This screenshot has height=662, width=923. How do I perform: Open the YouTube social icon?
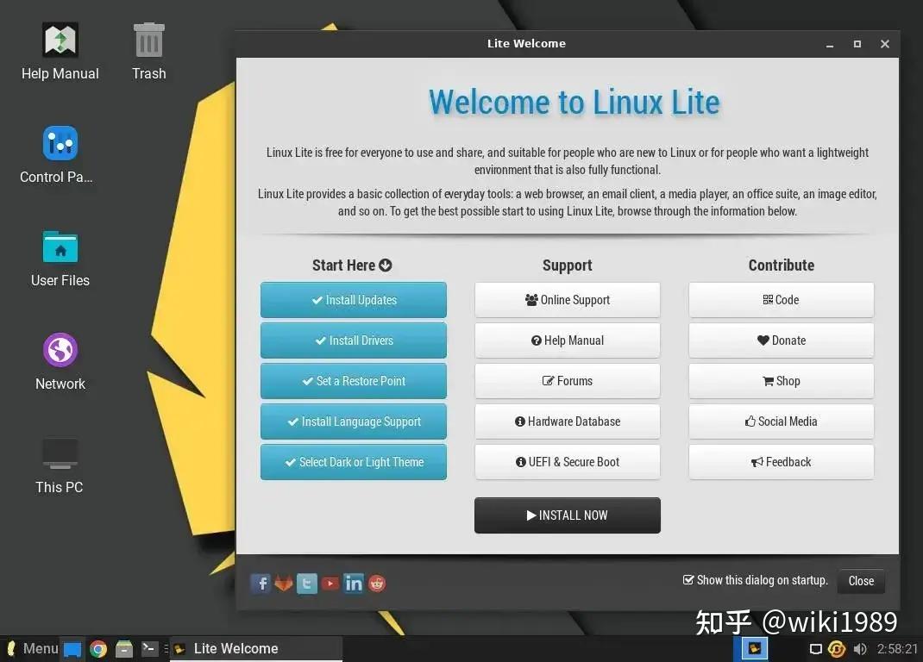[x=330, y=584]
